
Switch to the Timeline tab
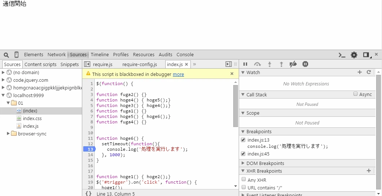[100, 55]
